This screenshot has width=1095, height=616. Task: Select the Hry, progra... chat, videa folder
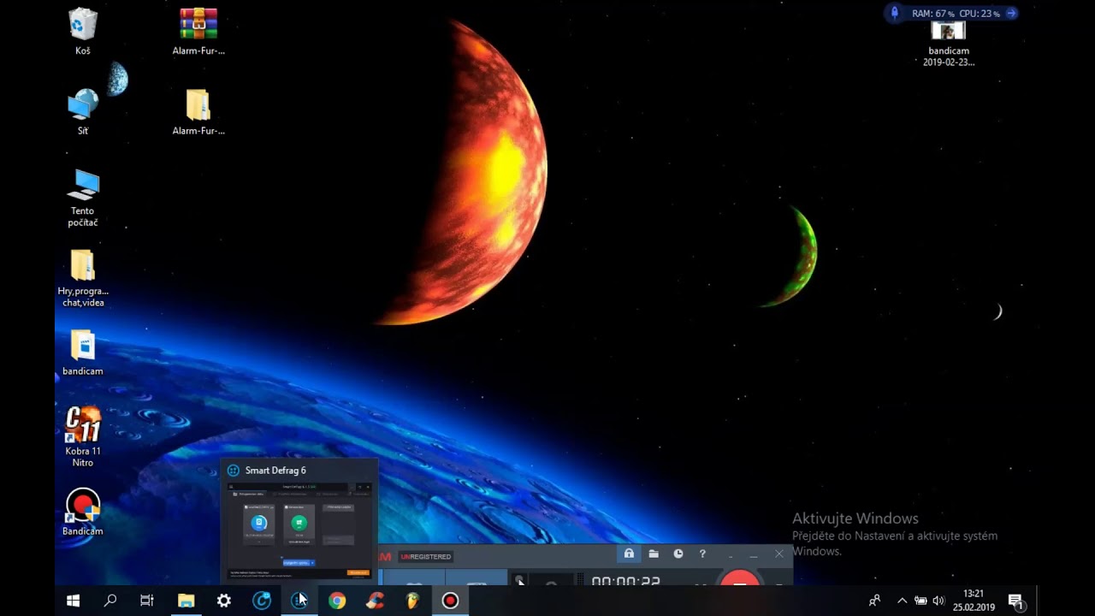83,278
